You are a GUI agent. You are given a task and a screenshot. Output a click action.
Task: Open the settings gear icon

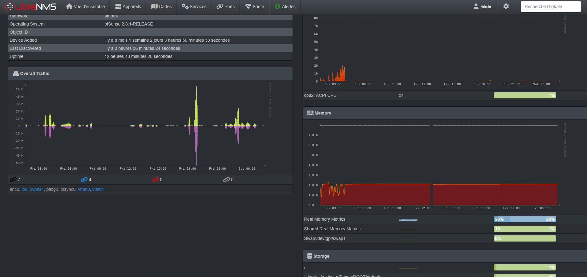coord(506,7)
